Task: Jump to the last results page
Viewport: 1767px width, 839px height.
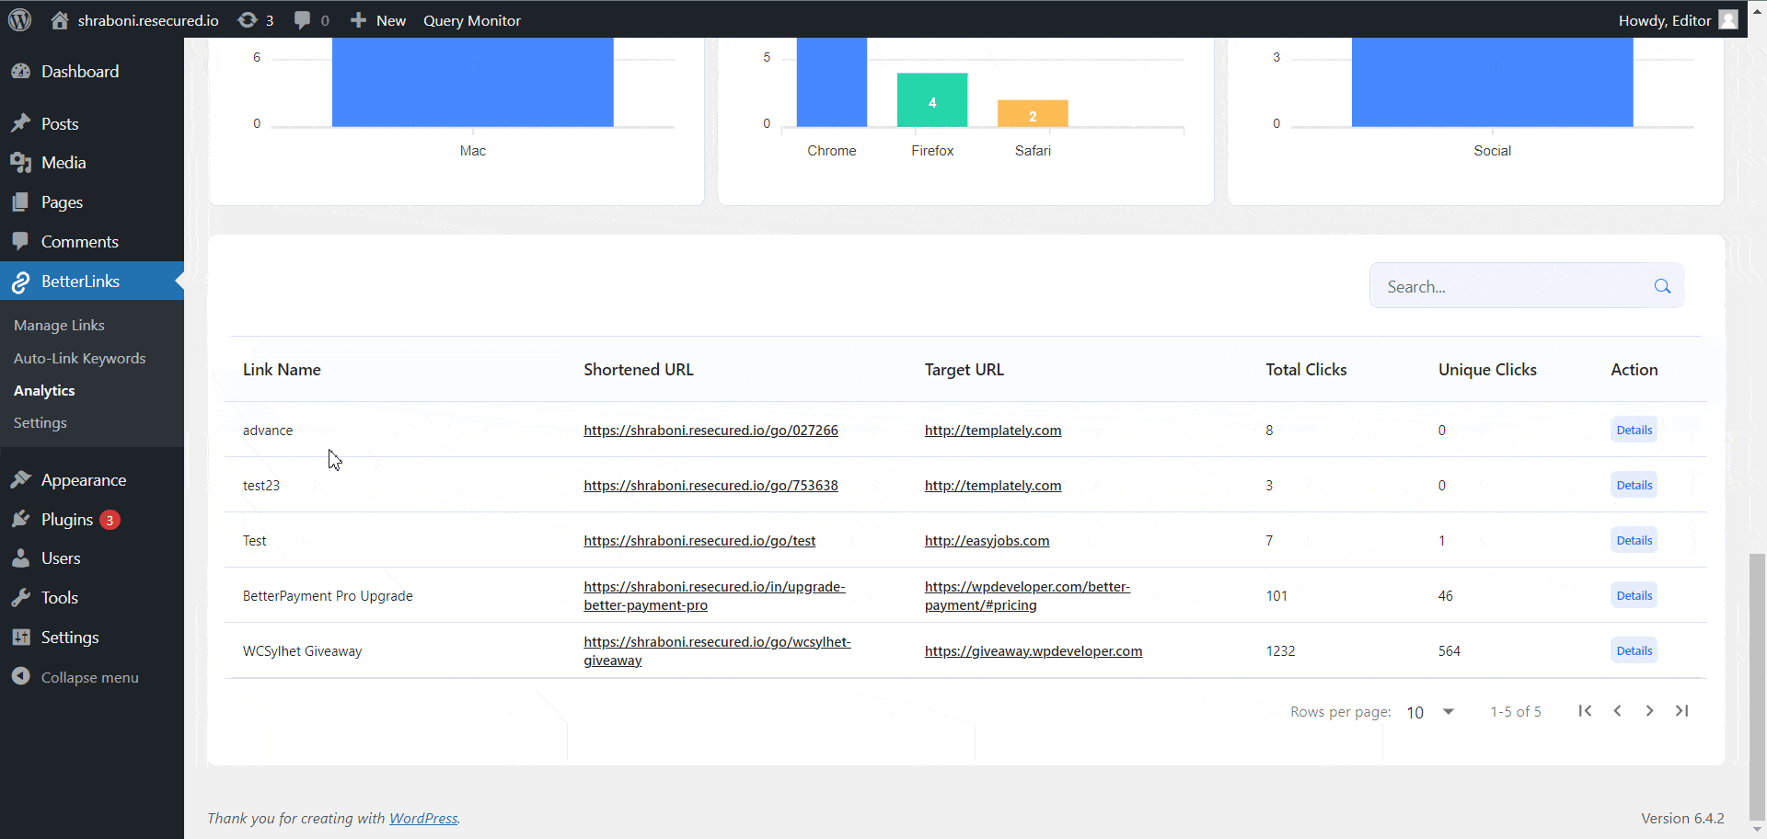Action: click(x=1682, y=711)
